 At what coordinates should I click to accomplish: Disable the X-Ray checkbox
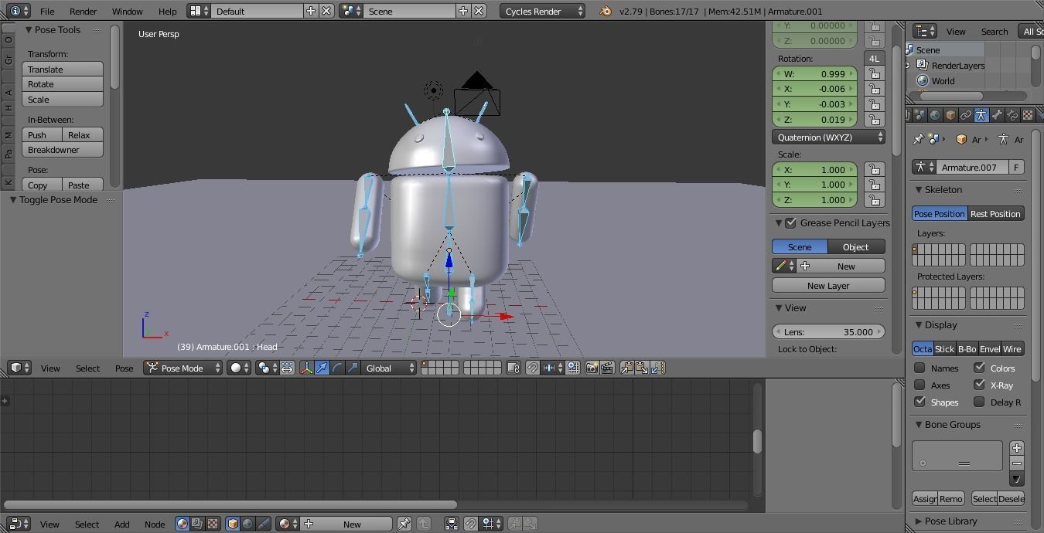point(981,385)
